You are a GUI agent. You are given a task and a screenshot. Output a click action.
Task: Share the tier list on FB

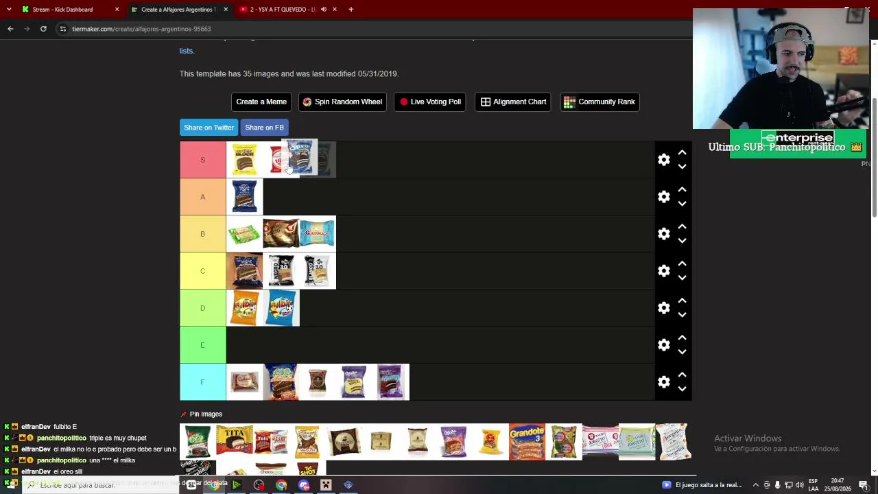[x=264, y=128]
